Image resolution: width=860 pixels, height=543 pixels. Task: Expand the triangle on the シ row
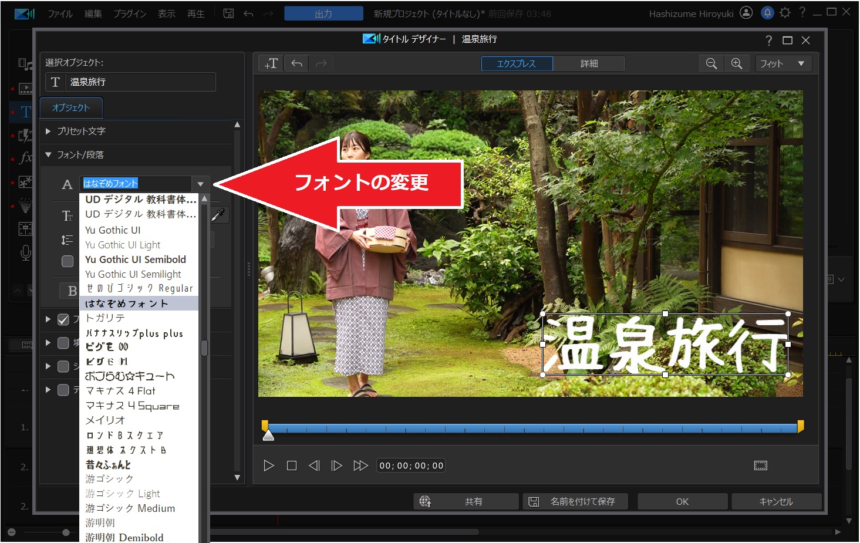coord(48,366)
